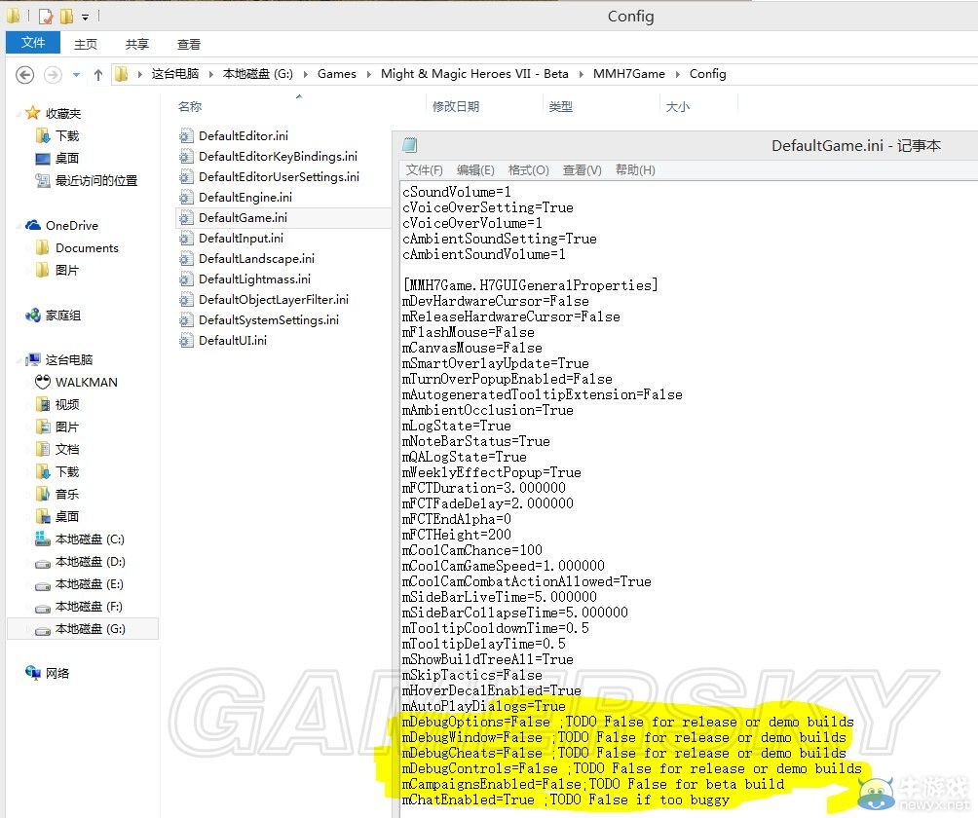Open the 查看(V) menu in Notepad
This screenshot has width=978, height=818.
582,170
